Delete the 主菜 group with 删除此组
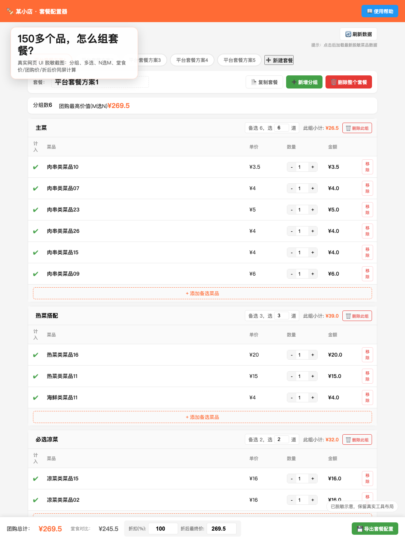405x540 pixels. click(357, 128)
